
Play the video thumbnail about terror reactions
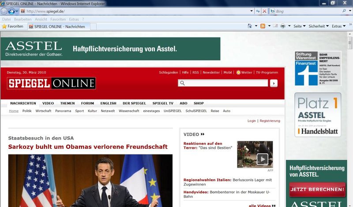point(262,158)
